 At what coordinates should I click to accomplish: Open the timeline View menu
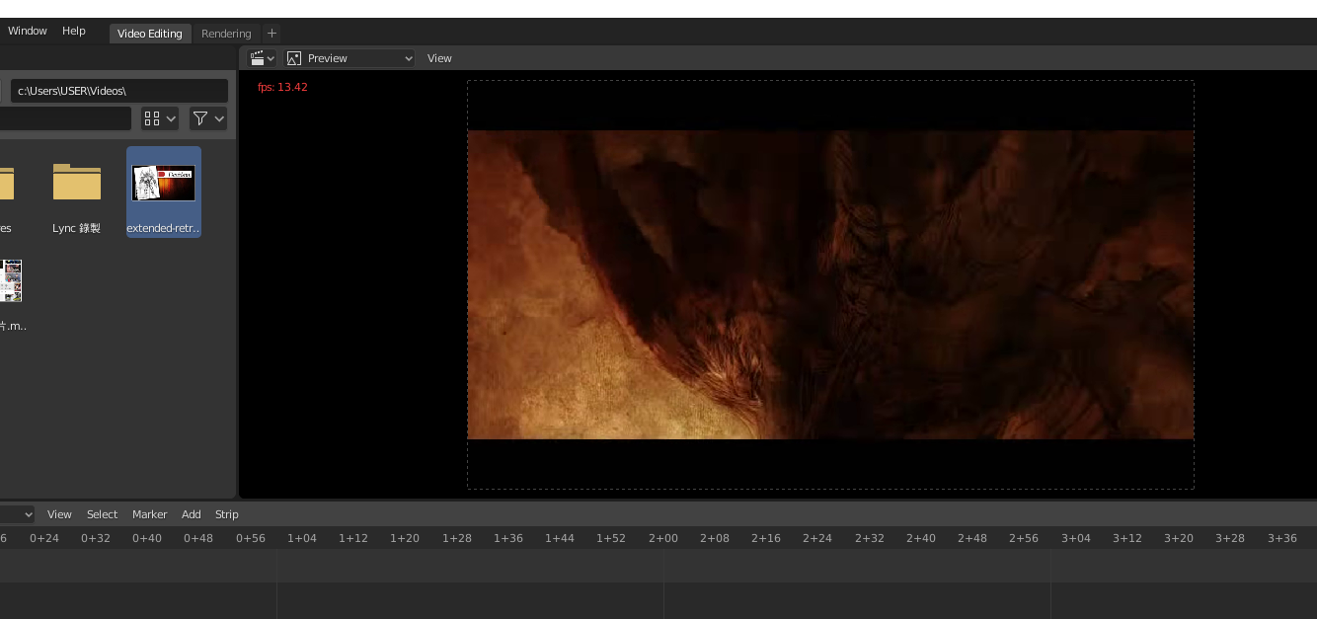pyautogui.click(x=59, y=514)
